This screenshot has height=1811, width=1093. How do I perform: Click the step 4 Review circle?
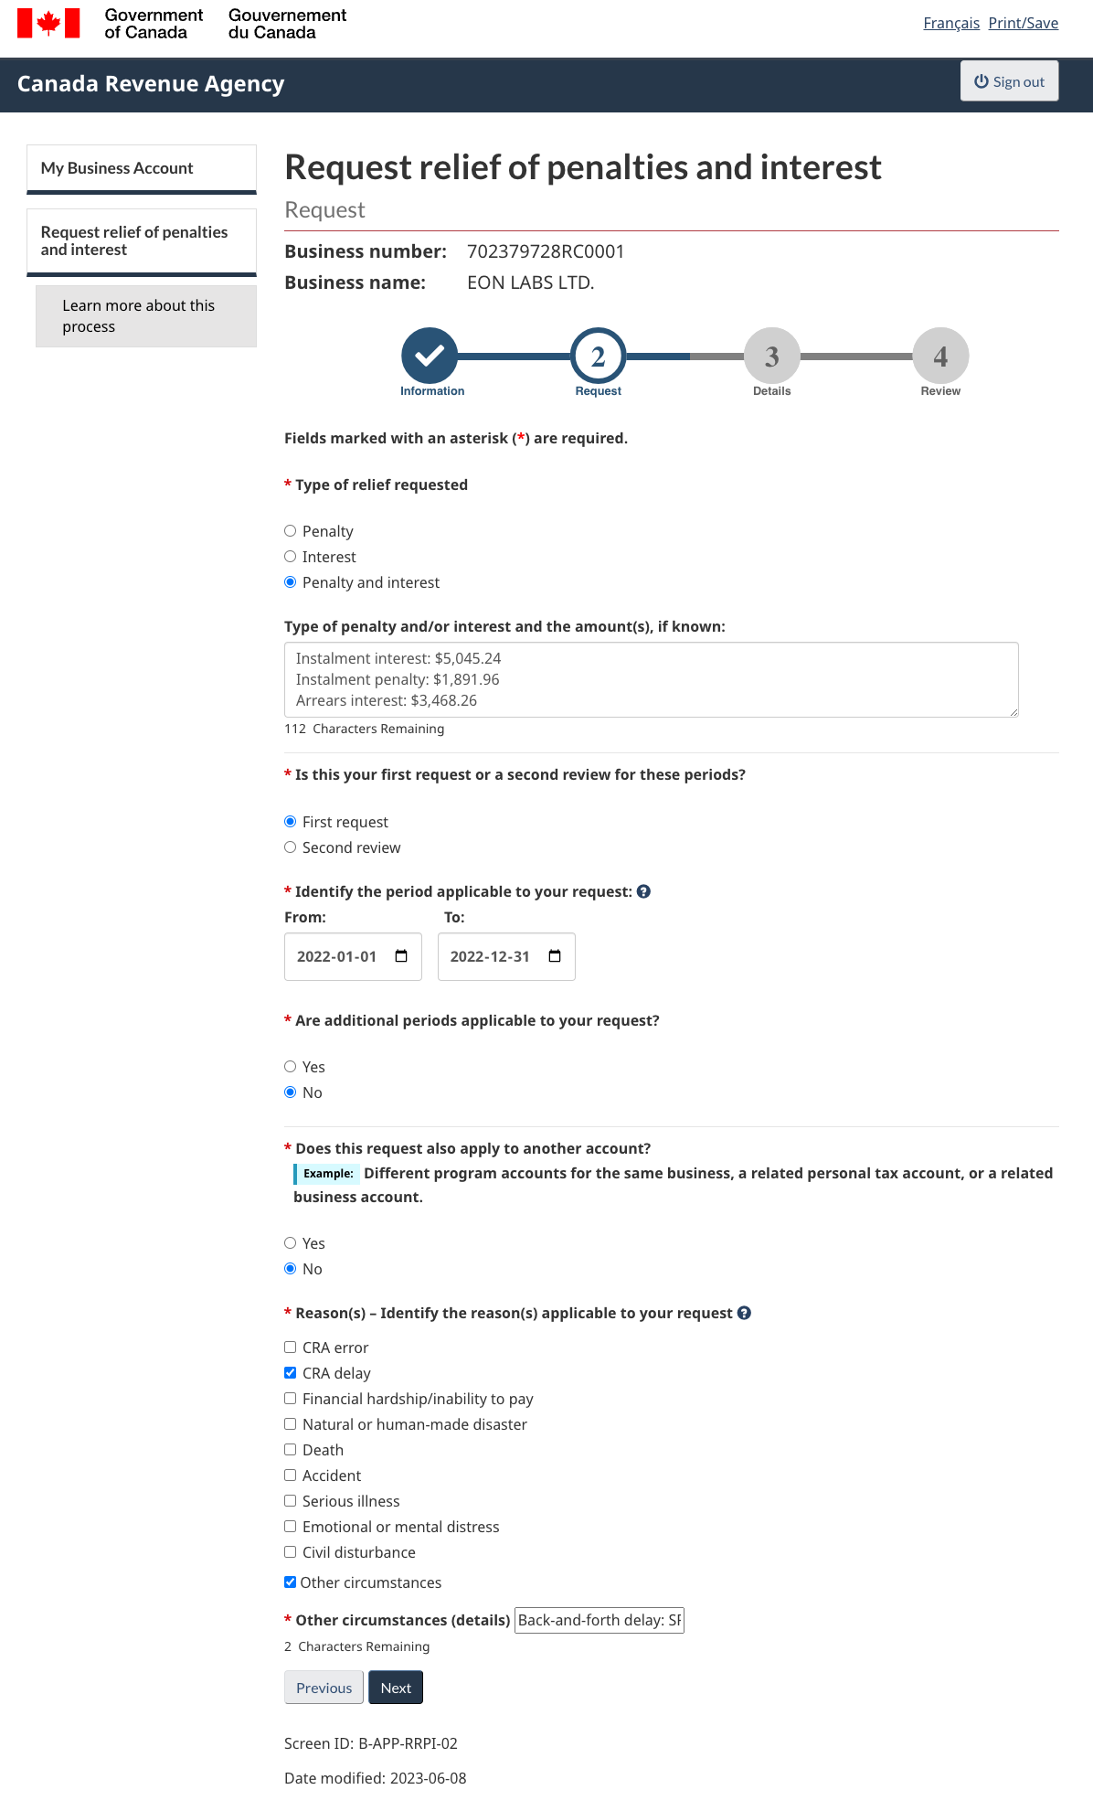click(x=940, y=356)
